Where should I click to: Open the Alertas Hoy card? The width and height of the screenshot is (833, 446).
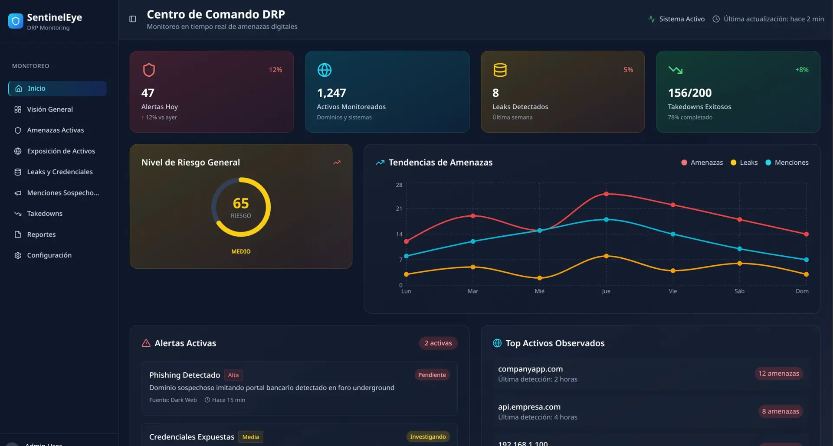click(212, 92)
